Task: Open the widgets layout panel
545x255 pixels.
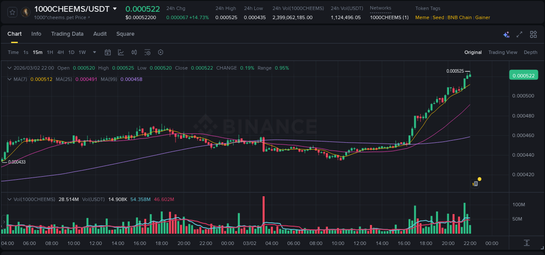Action: click(x=533, y=34)
